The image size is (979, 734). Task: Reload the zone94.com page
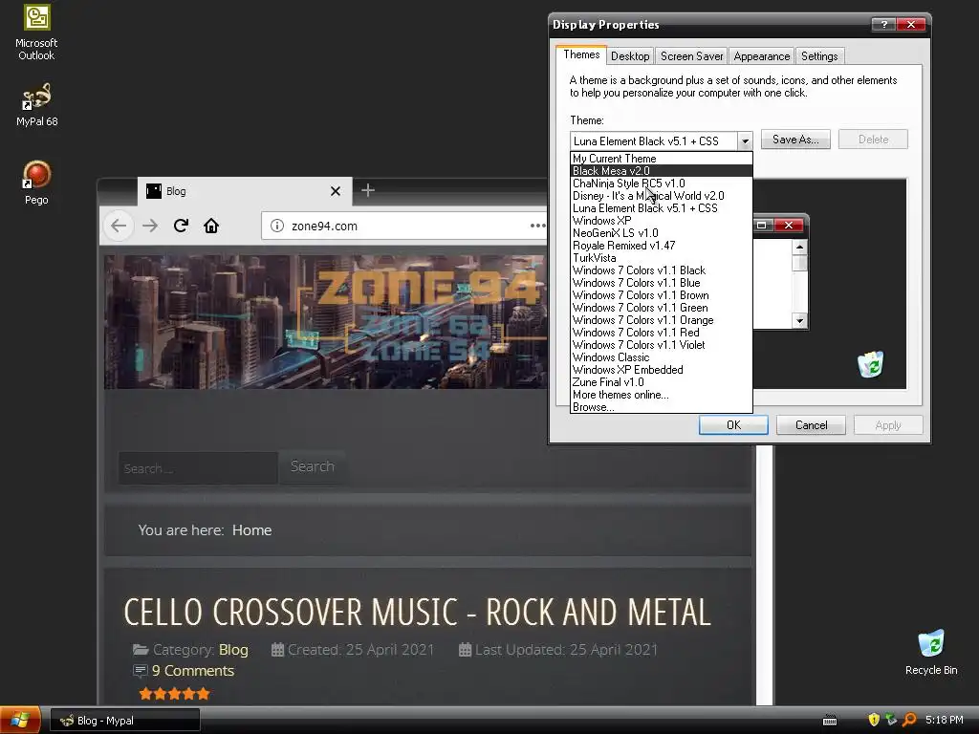pos(181,226)
